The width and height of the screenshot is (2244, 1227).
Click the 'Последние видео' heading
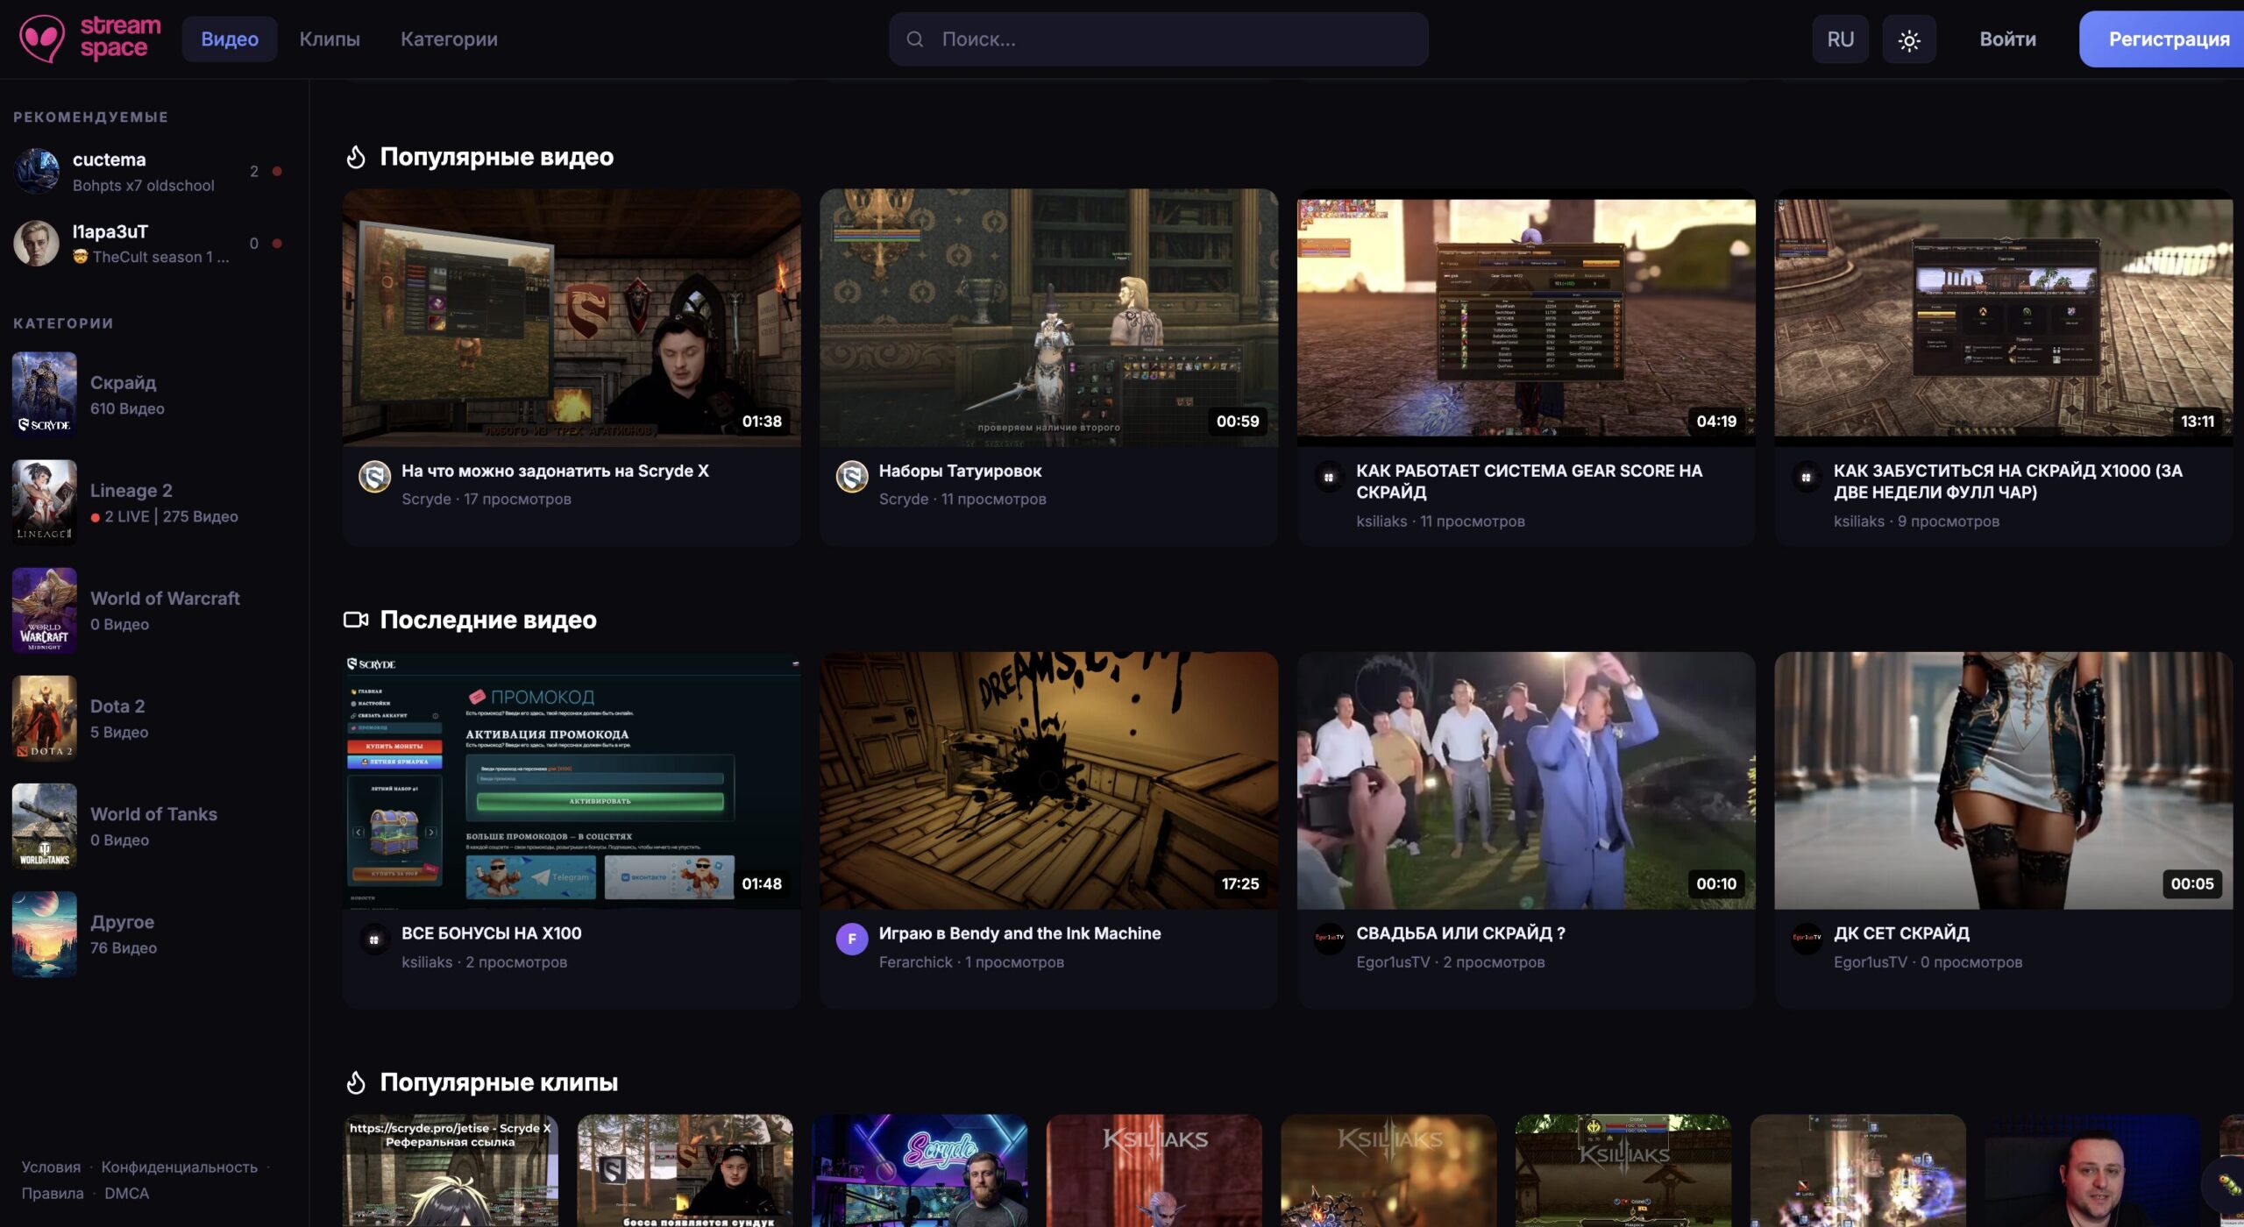coord(488,620)
